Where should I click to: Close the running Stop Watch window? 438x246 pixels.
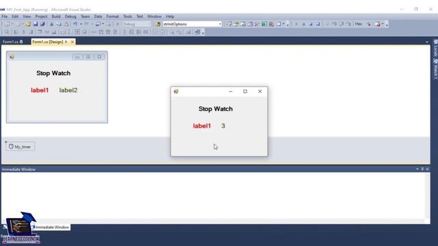click(x=260, y=91)
